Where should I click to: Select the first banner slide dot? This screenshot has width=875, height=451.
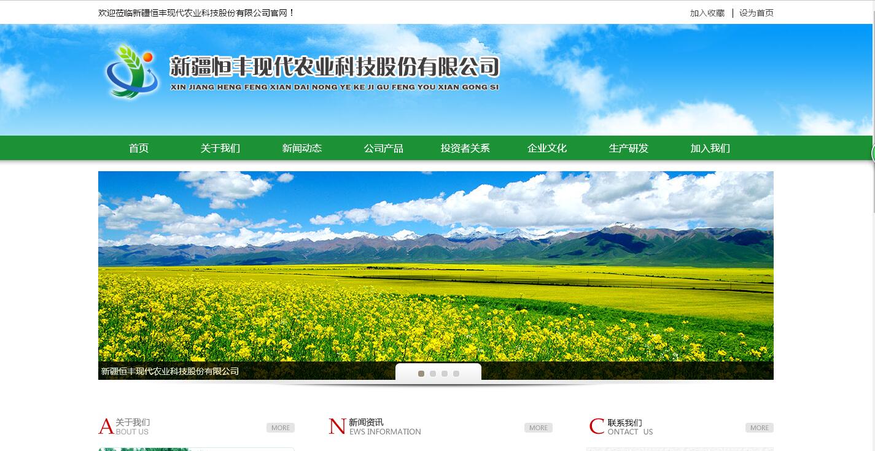click(421, 373)
